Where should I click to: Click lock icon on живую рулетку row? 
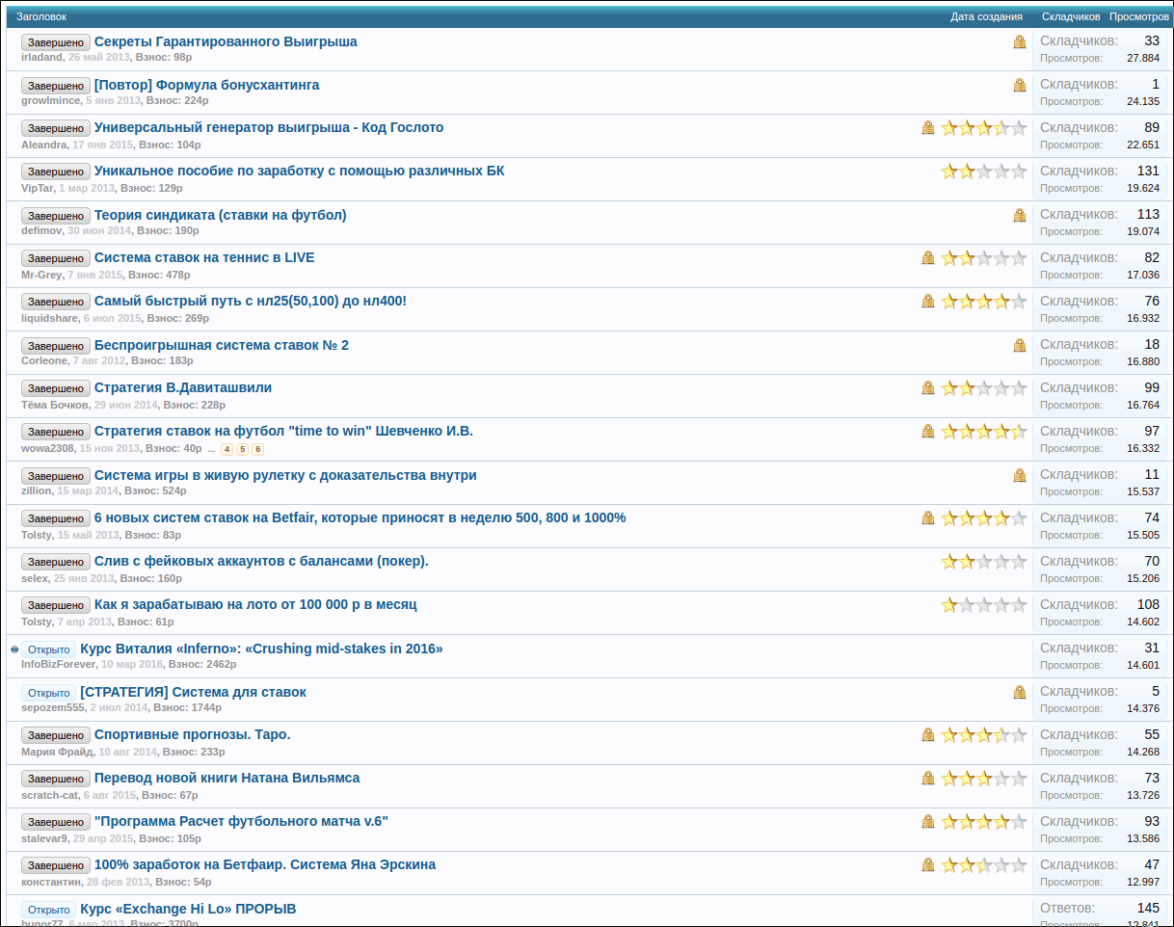coord(1020,475)
